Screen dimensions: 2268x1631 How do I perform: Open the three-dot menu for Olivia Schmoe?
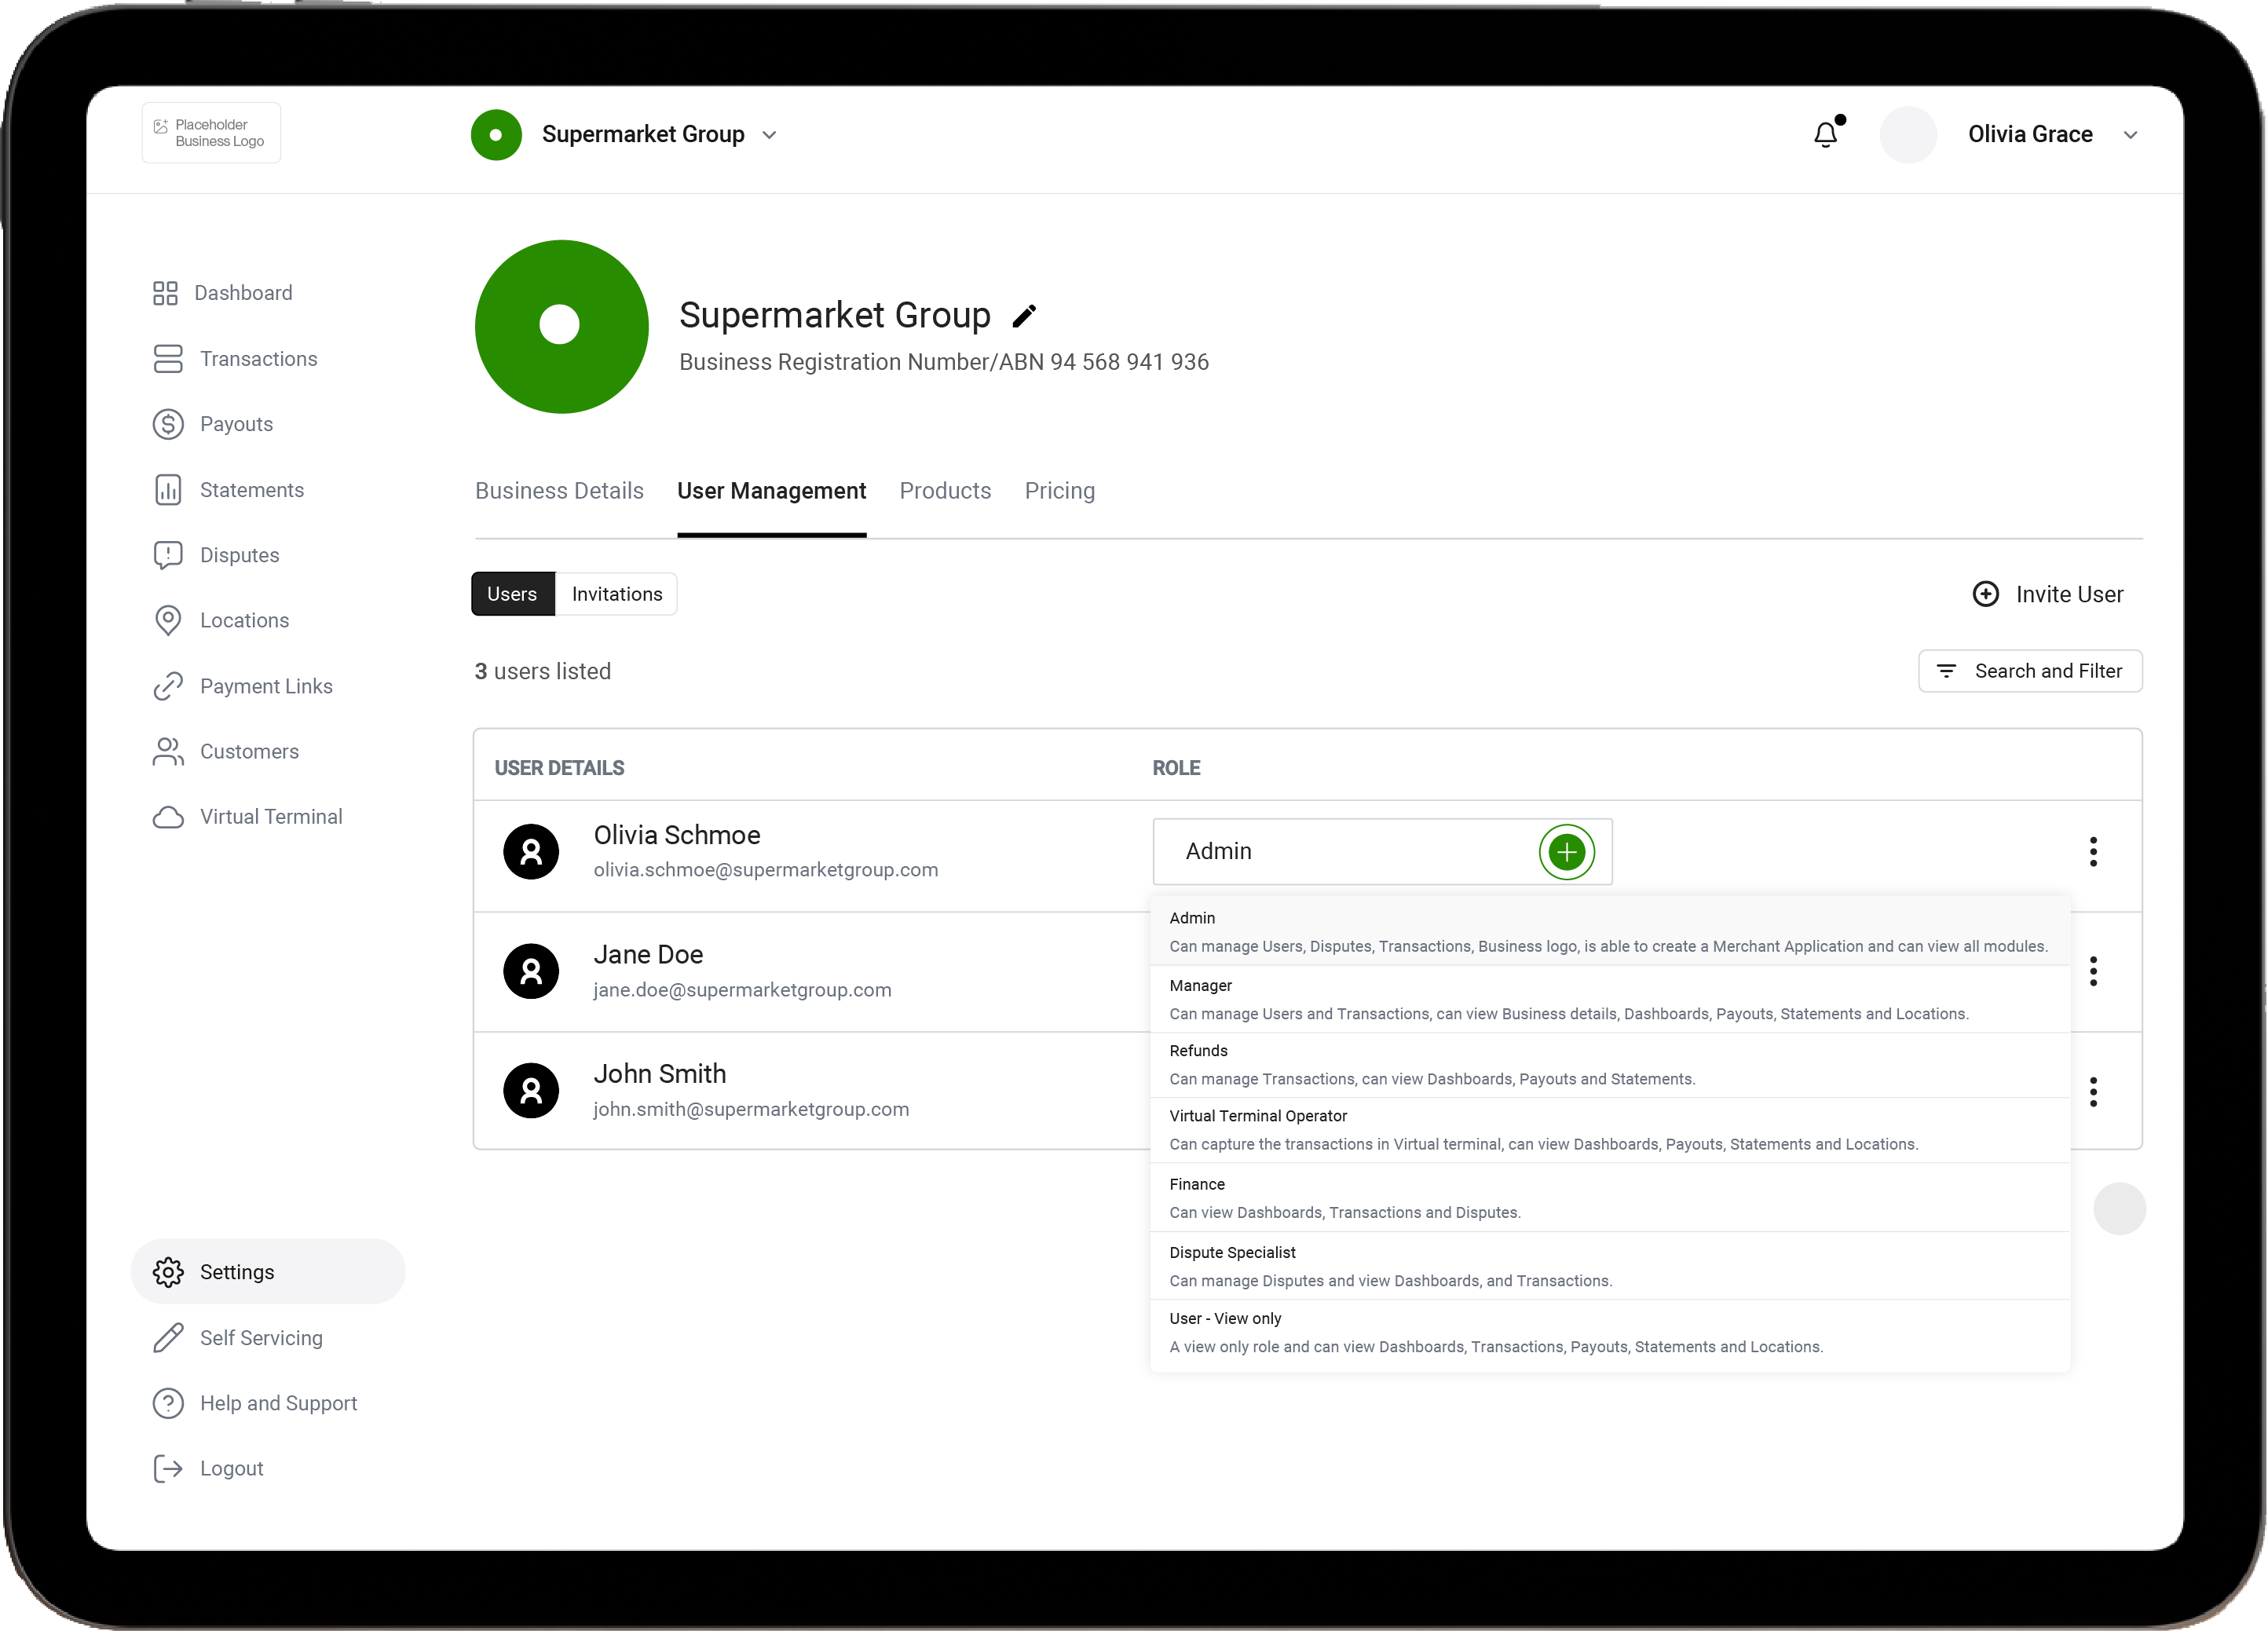pos(2093,852)
